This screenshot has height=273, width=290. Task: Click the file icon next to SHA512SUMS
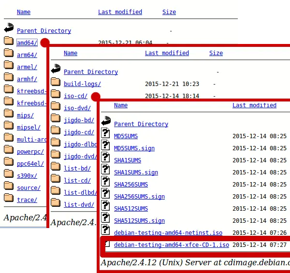point(105,206)
